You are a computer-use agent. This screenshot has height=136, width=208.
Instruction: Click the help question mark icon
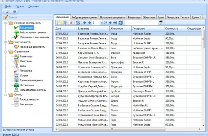[15, 11]
